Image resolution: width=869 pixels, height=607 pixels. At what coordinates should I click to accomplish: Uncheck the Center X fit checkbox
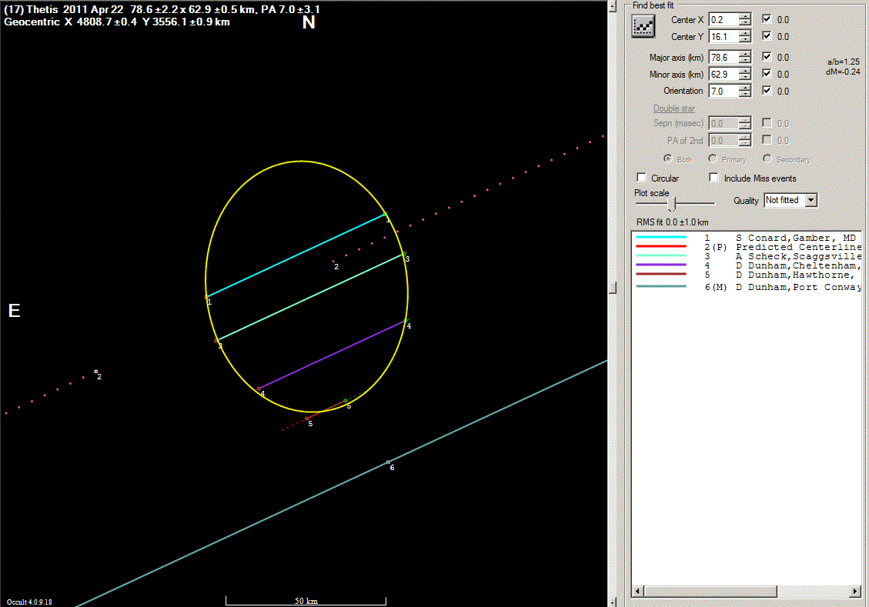767,19
